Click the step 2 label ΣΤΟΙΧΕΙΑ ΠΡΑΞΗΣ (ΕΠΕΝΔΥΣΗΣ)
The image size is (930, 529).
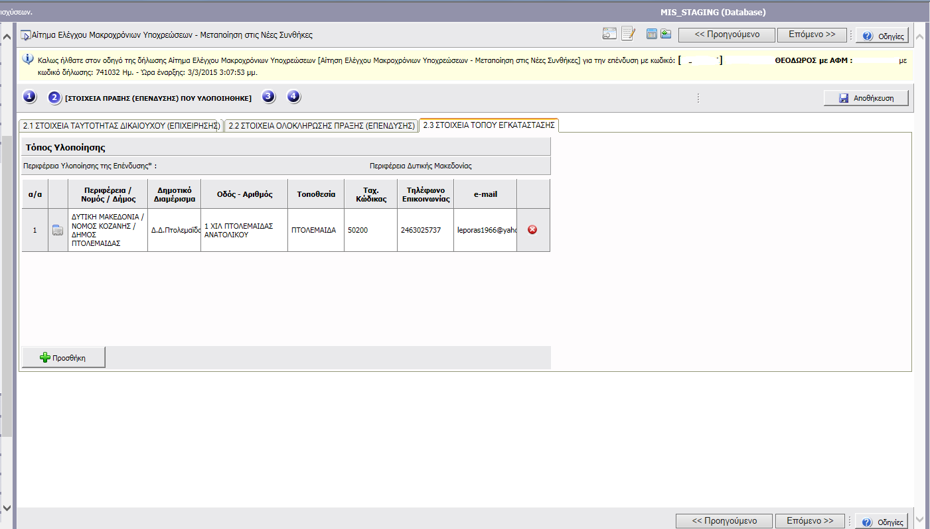158,98
